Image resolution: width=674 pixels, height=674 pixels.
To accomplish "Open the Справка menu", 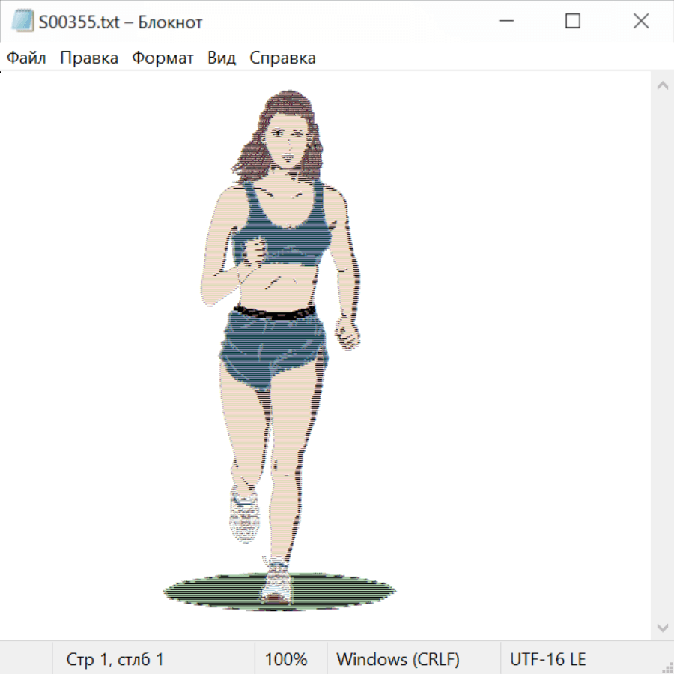I will coord(282,58).
